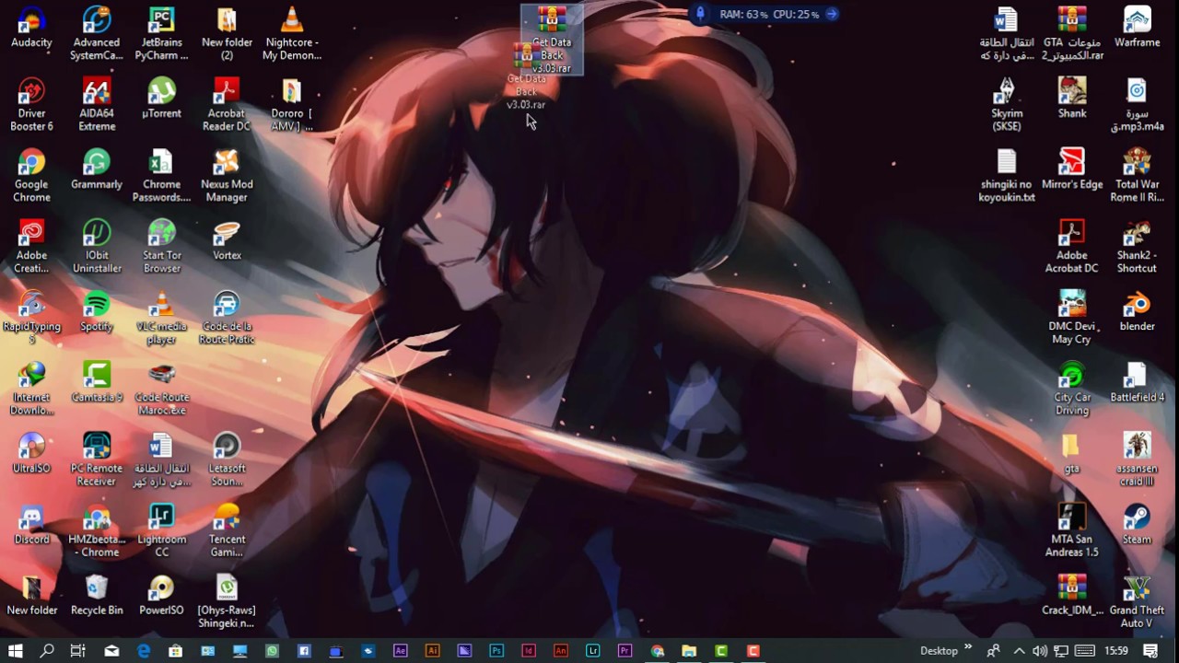Image resolution: width=1179 pixels, height=663 pixels.
Task: Open Acrobat Reader DC shortcut
Action: point(227,105)
